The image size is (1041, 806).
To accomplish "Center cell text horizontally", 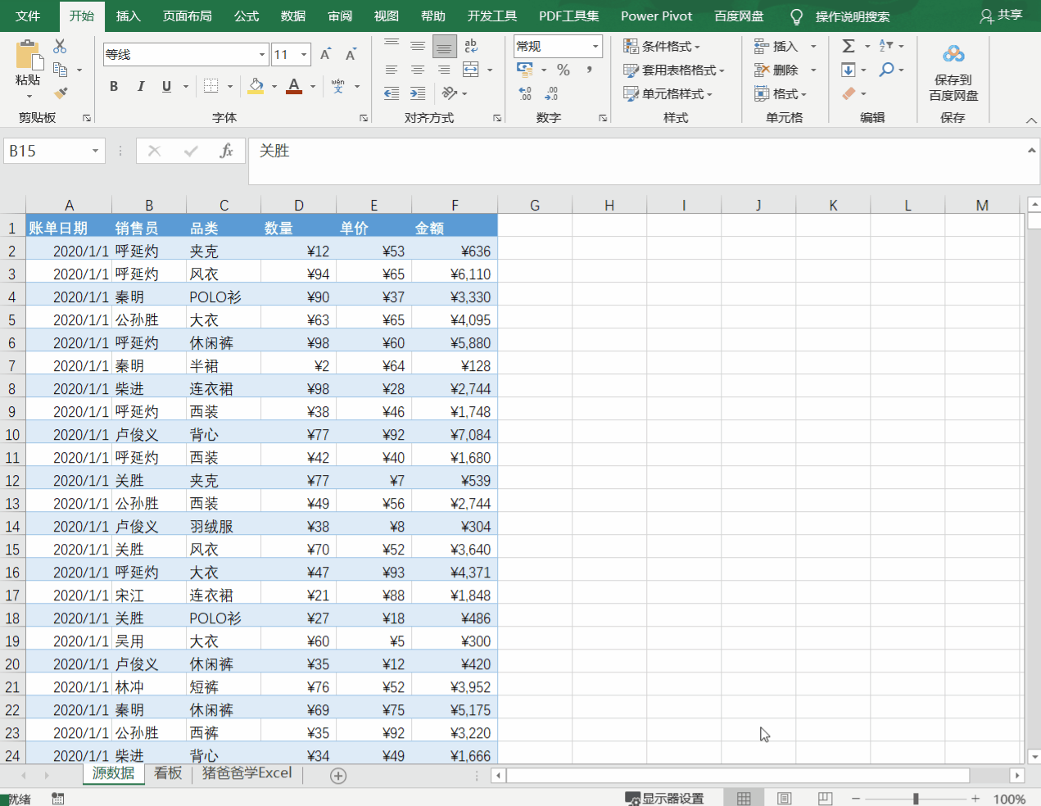I will coord(418,70).
